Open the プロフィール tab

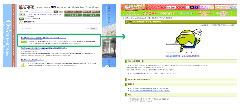coord(186,13)
